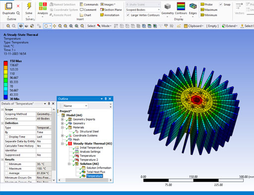Open the Contours display options

[181, 9]
